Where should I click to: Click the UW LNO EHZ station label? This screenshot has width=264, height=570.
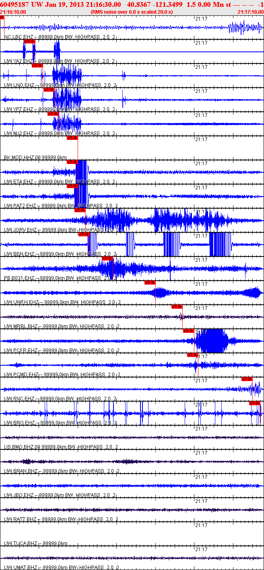60,85
